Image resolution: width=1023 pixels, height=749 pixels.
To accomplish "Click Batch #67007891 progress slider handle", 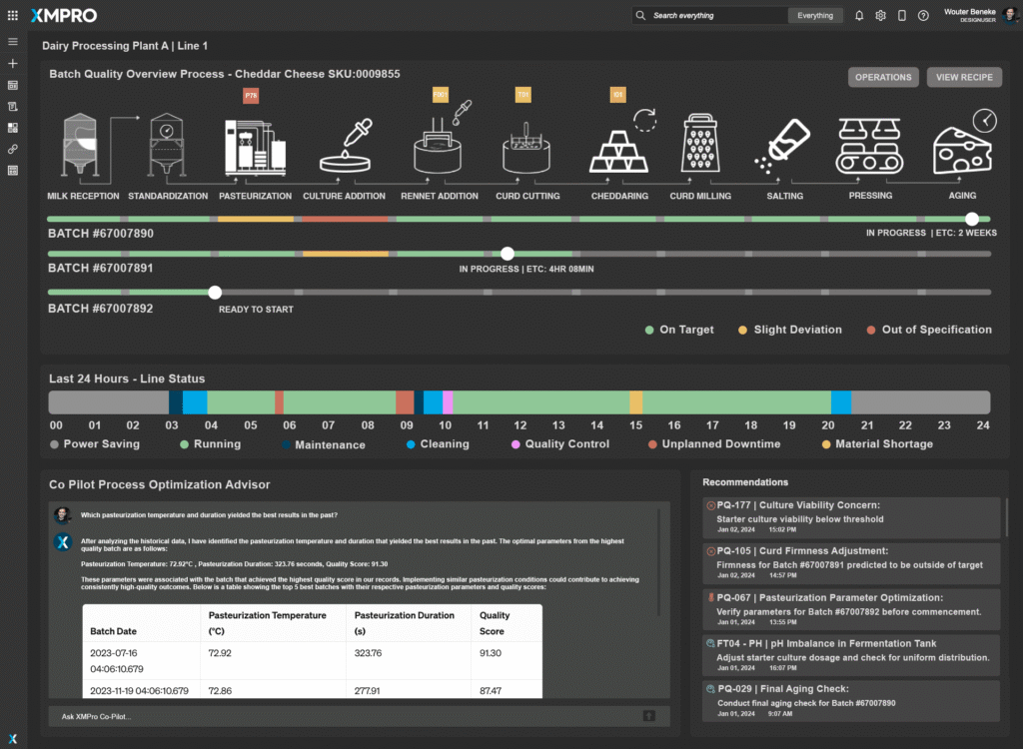I will [x=508, y=254].
